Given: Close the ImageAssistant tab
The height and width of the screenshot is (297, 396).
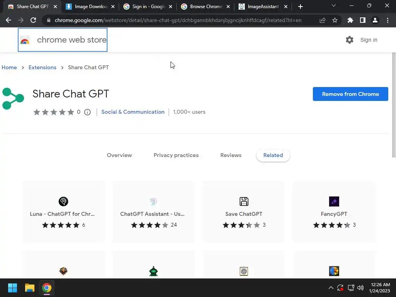Looking at the screenshot, I should coord(286,7).
